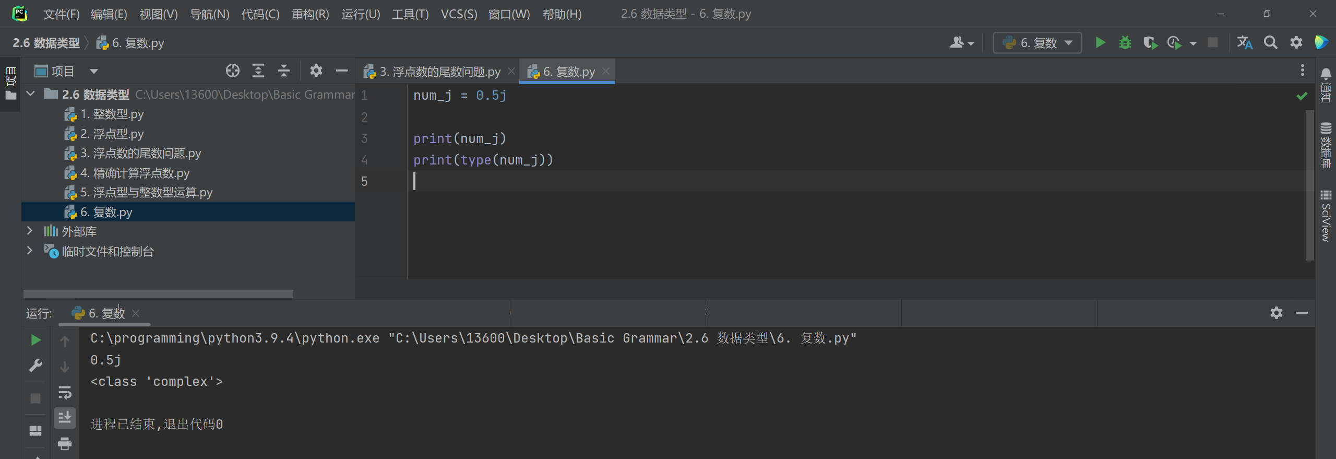The height and width of the screenshot is (459, 1336).
Task: Open the 文件(F) menu
Action: (61, 14)
